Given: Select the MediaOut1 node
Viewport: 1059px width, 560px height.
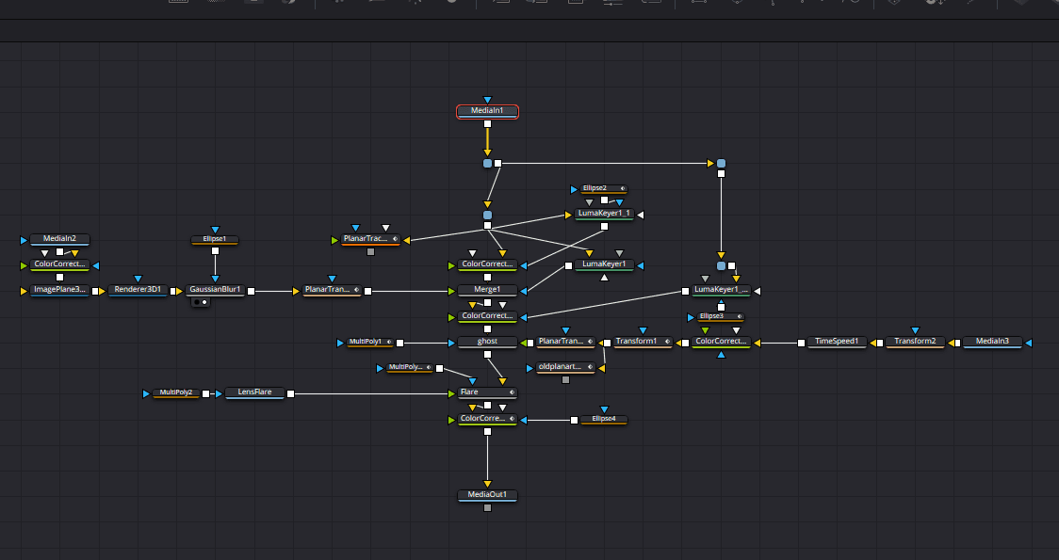Looking at the screenshot, I should (487, 495).
